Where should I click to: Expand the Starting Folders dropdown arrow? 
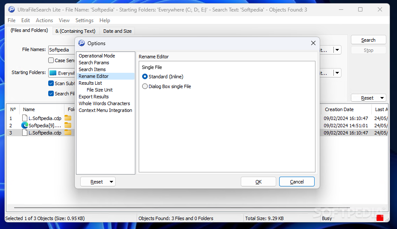[x=337, y=73]
